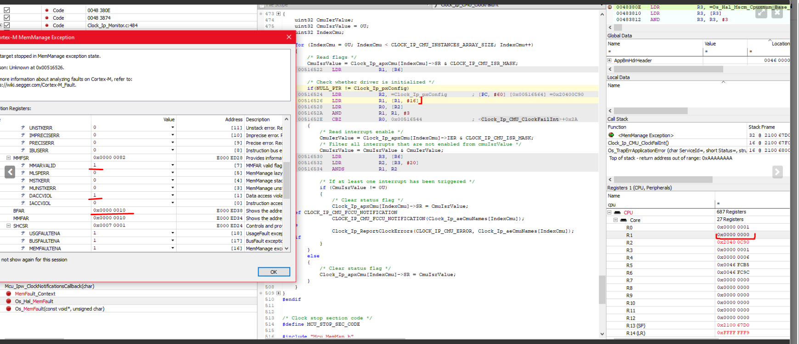
Task: Toggle breakpoint checkbox for 0048 3874
Action: click(6, 18)
